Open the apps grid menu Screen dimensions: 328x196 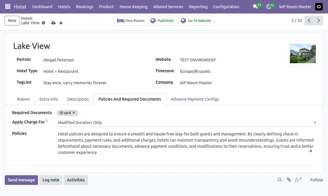7,6
